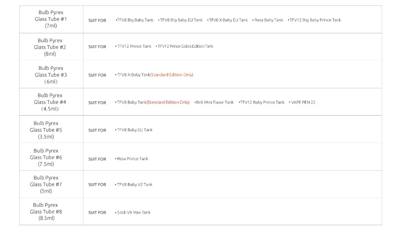Click Resa Prince Tank entry
401x230 pixels.
pos(132,159)
